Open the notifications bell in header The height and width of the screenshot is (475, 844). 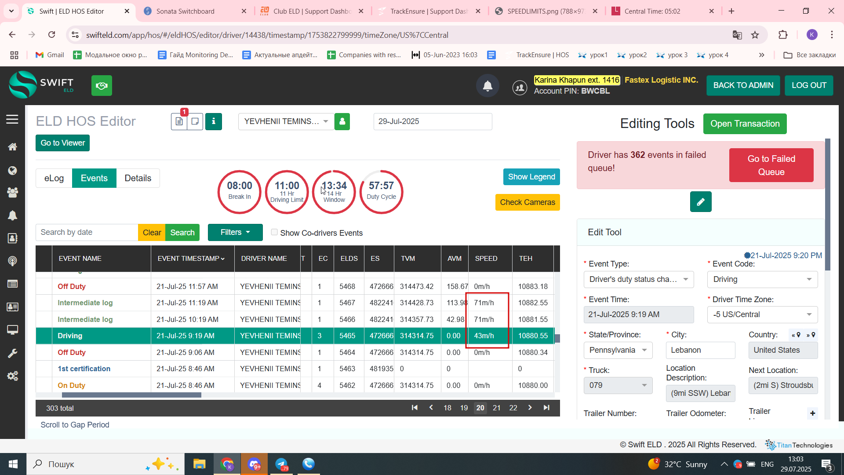487,86
